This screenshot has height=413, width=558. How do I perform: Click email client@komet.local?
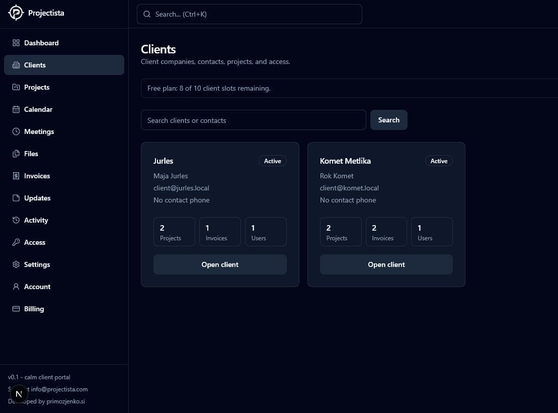349,188
